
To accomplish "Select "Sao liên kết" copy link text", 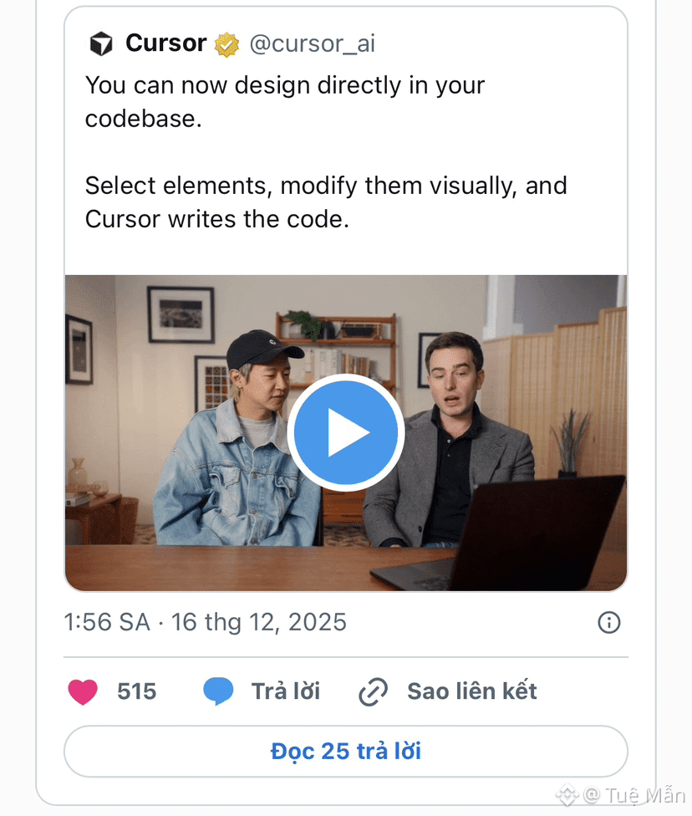I will pyautogui.click(x=471, y=691).
